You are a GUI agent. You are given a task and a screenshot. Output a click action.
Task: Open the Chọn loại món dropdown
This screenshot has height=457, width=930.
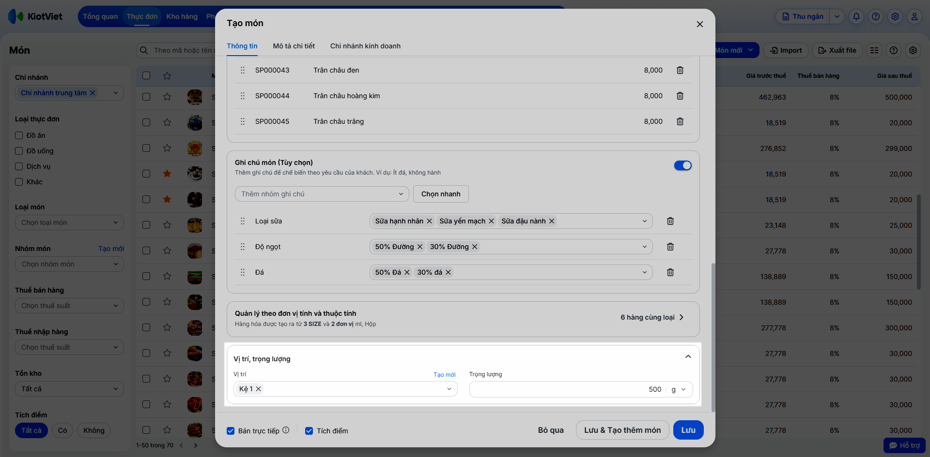click(69, 222)
